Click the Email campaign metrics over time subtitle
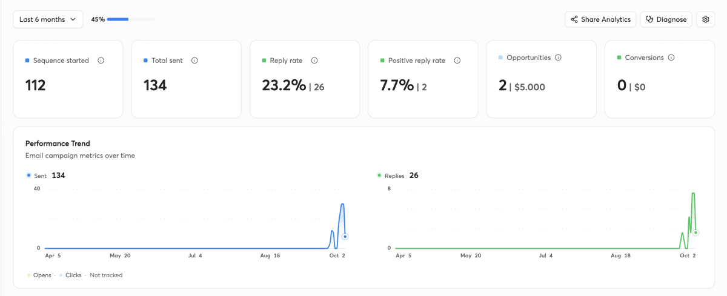The width and height of the screenshot is (727, 296). [80, 156]
